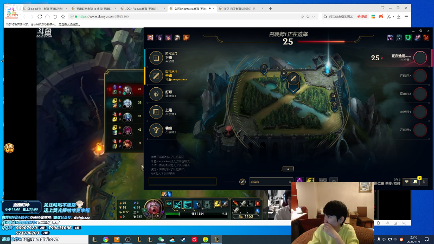This screenshot has height=244, width=434.
Task: Go back in browser history
Action: click(x=24, y=17)
